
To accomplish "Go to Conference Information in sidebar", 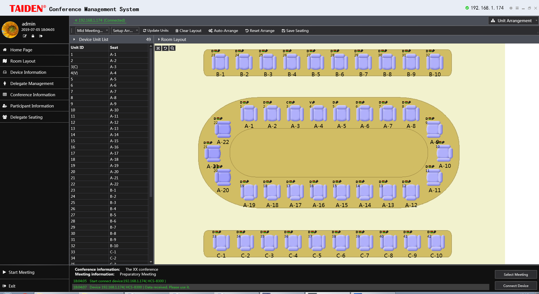I will [x=33, y=95].
